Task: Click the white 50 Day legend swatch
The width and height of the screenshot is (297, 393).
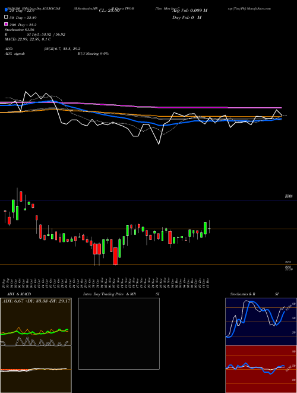Action: click(6, 17)
